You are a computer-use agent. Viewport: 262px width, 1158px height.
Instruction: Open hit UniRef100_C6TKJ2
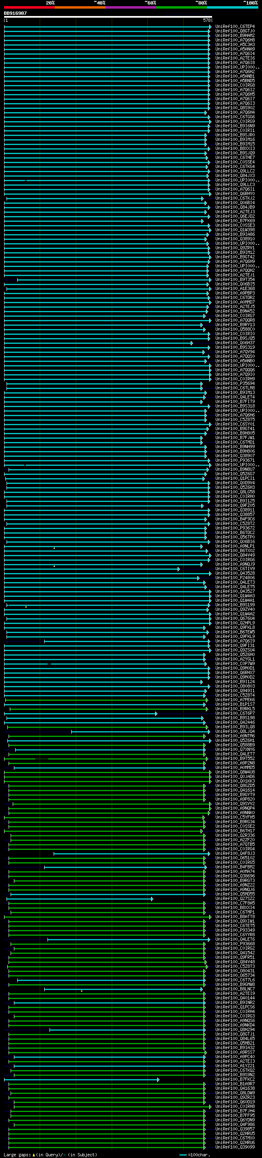point(235,198)
